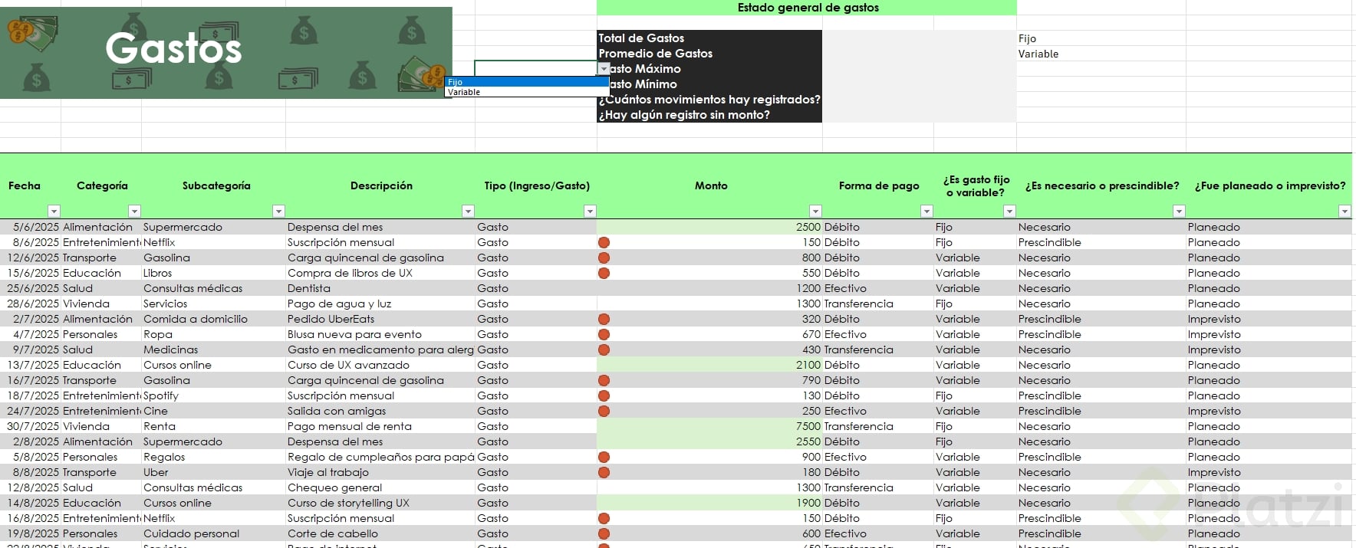This screenshot has width=1356, height=548.
Task: Click the red dot in the Regalos 900 row
Action: (x=604, y=457)
